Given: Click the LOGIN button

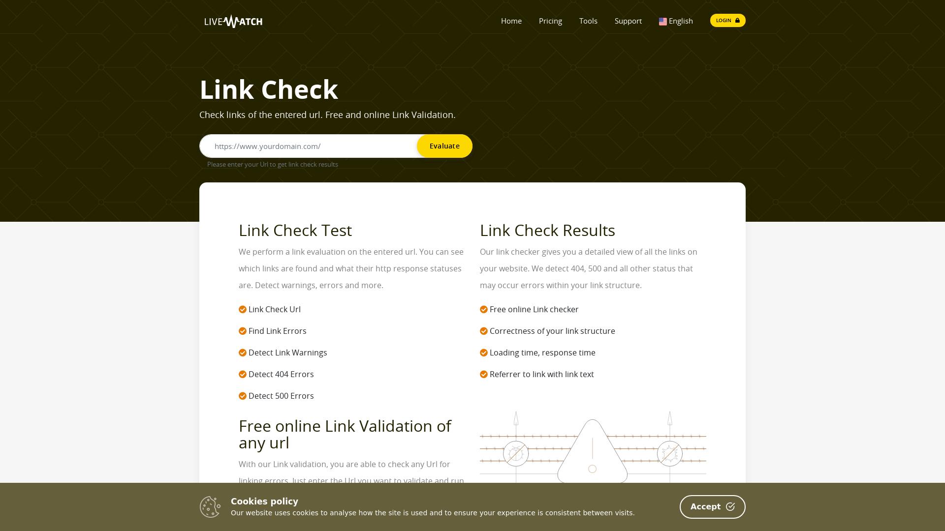Looking at the screenshot, I should [727, 20].
